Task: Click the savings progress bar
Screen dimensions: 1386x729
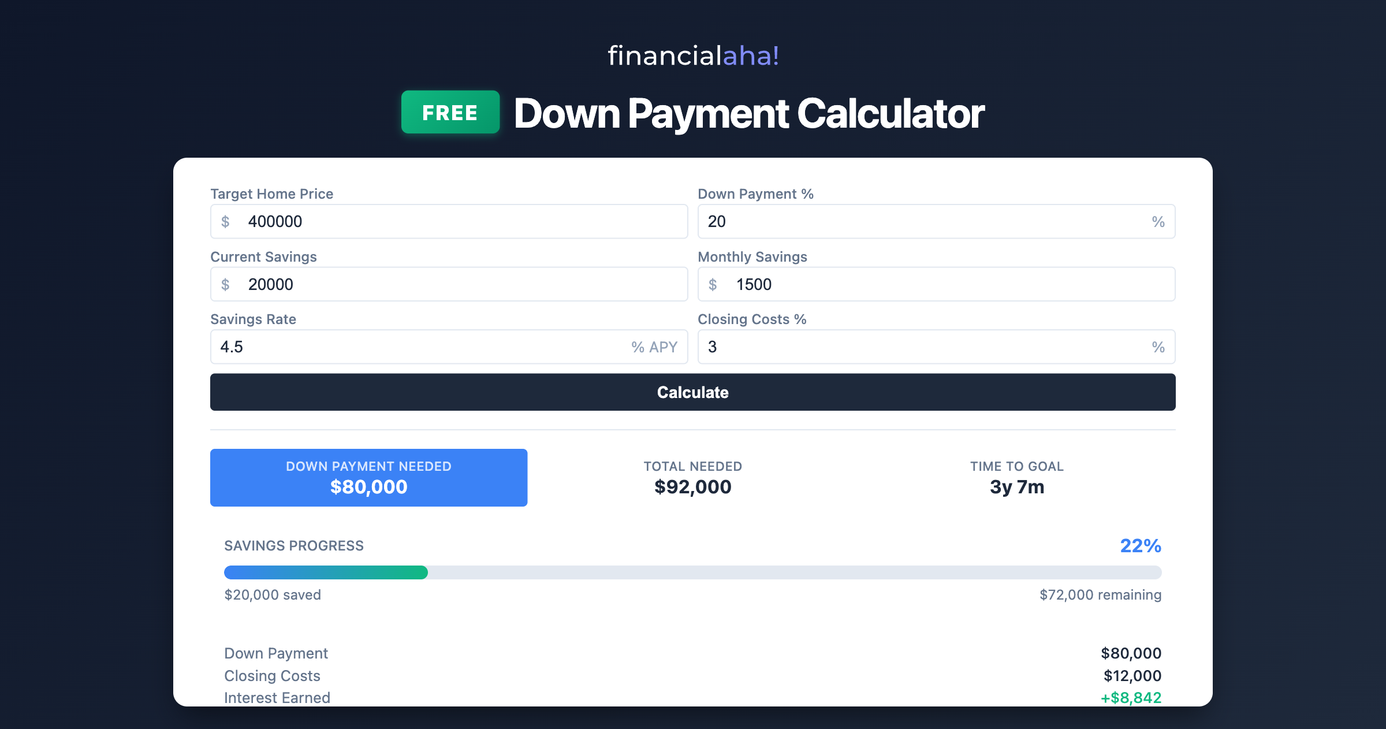Action: coord(692,572)
